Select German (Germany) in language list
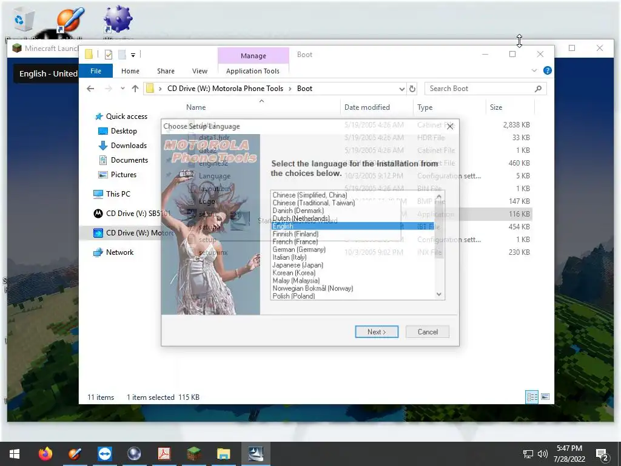 tap(299, 249)
